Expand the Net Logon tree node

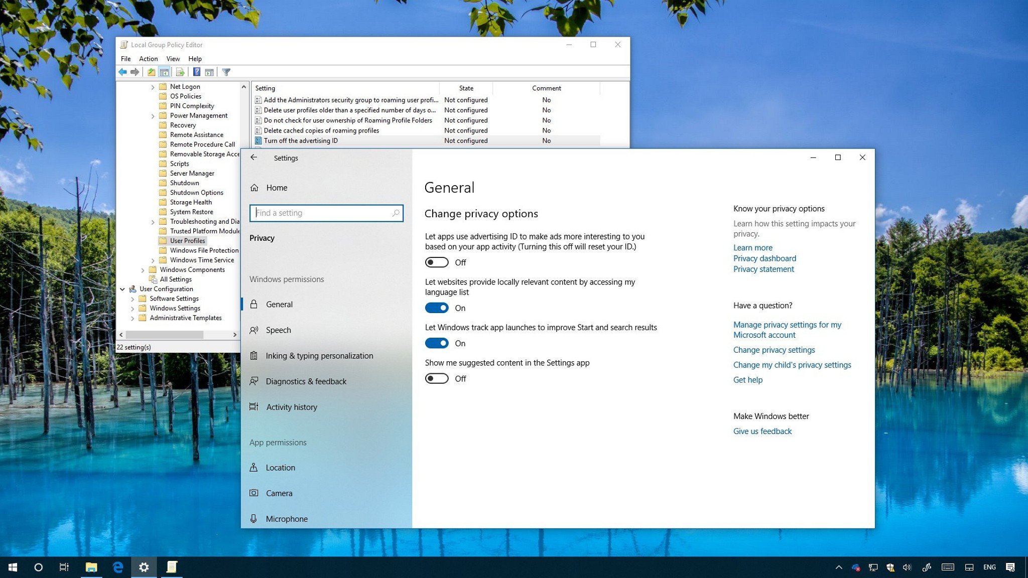pyautogui.click(x=153, y=87)
